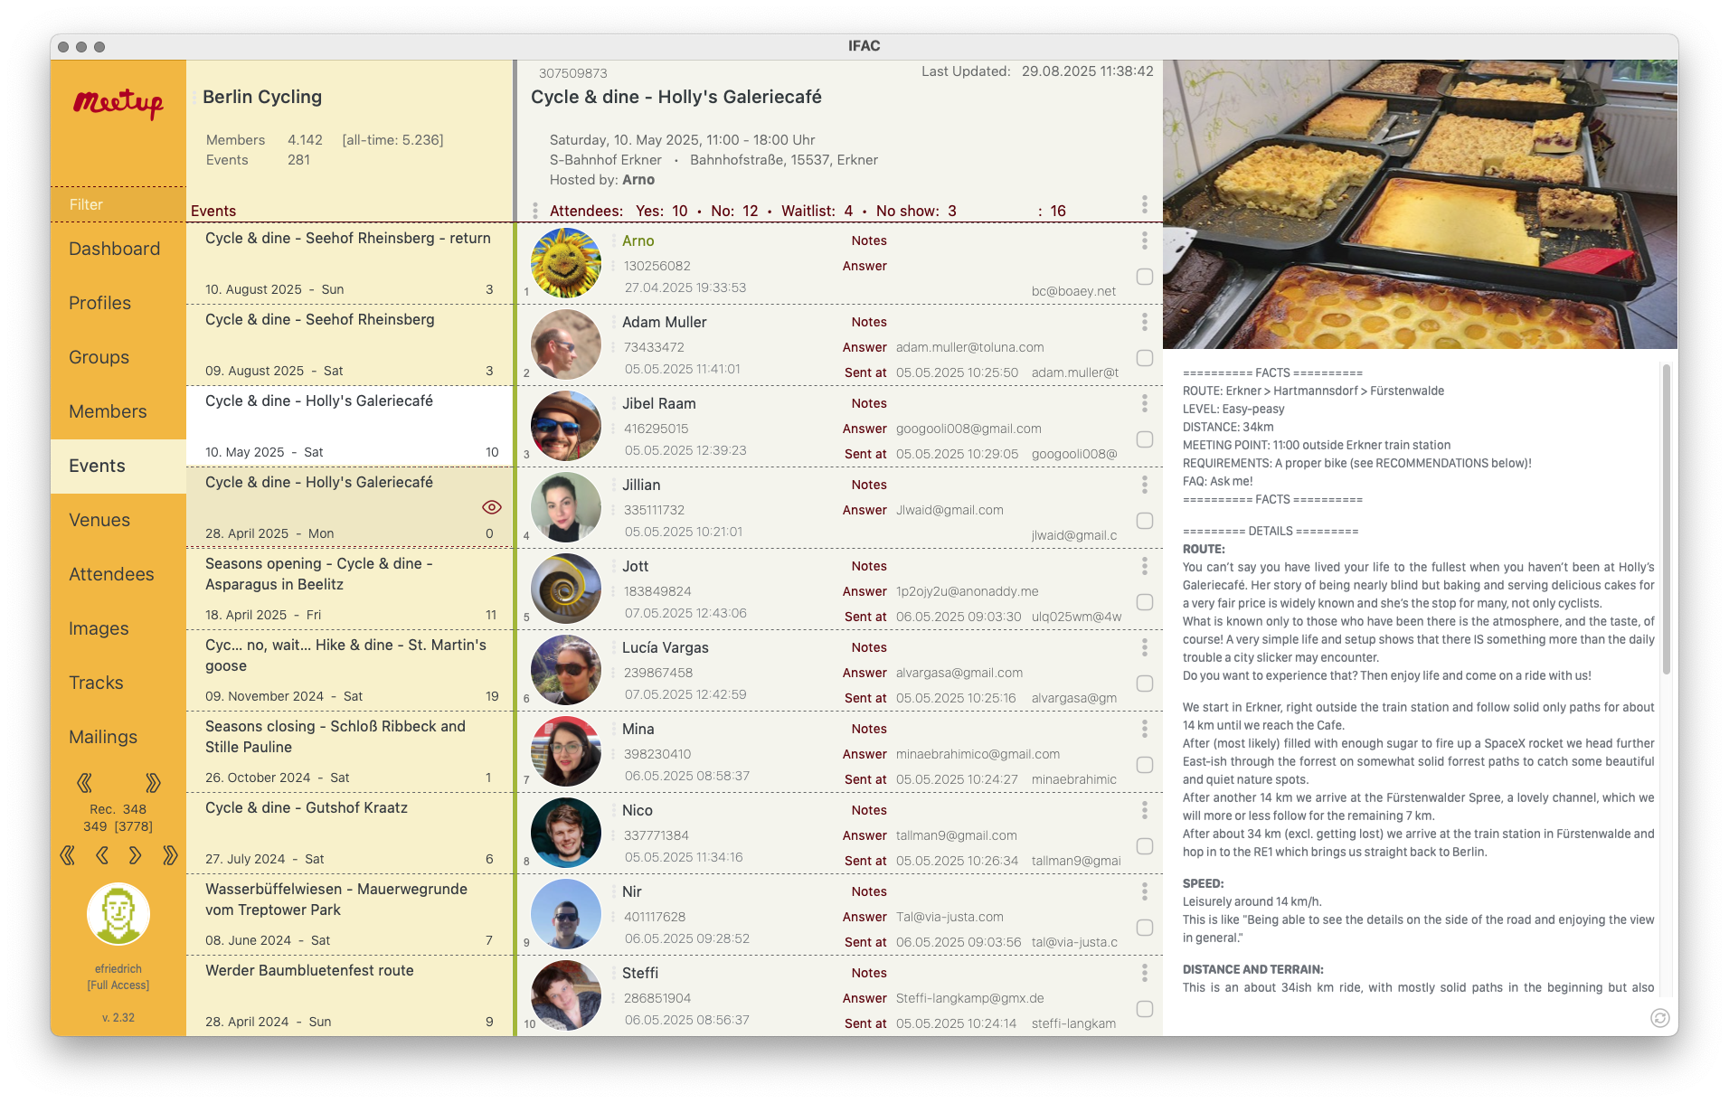Click the efriedrich user avatar icon
This screenshot has height=1103, width=1729.
coord(118,914)
